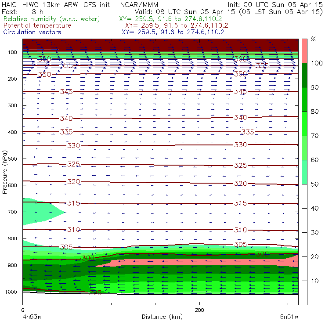Click the '500' pressure axis tick label
The image size is (325, 325).
click(x=12, y=159)
